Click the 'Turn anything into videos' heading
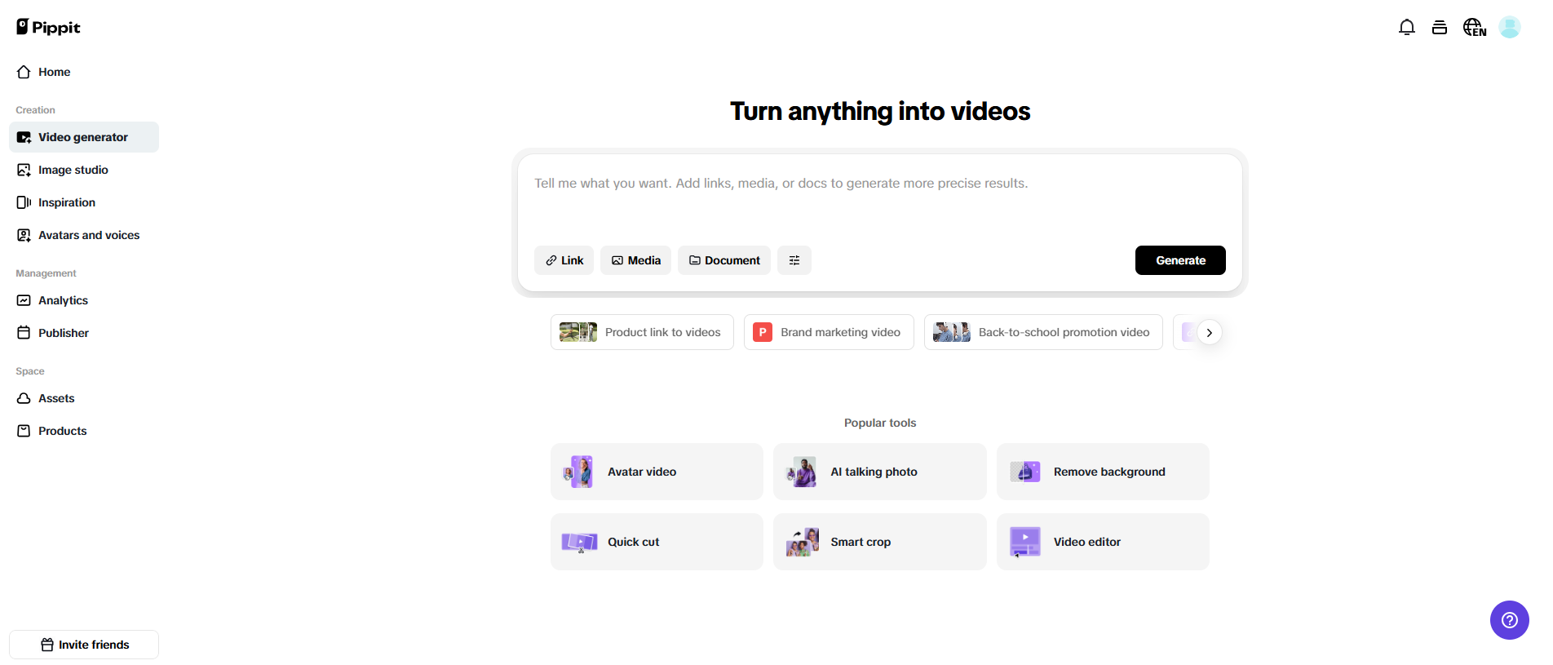Screen dimensions: 1553x665 tap(879, 111)
